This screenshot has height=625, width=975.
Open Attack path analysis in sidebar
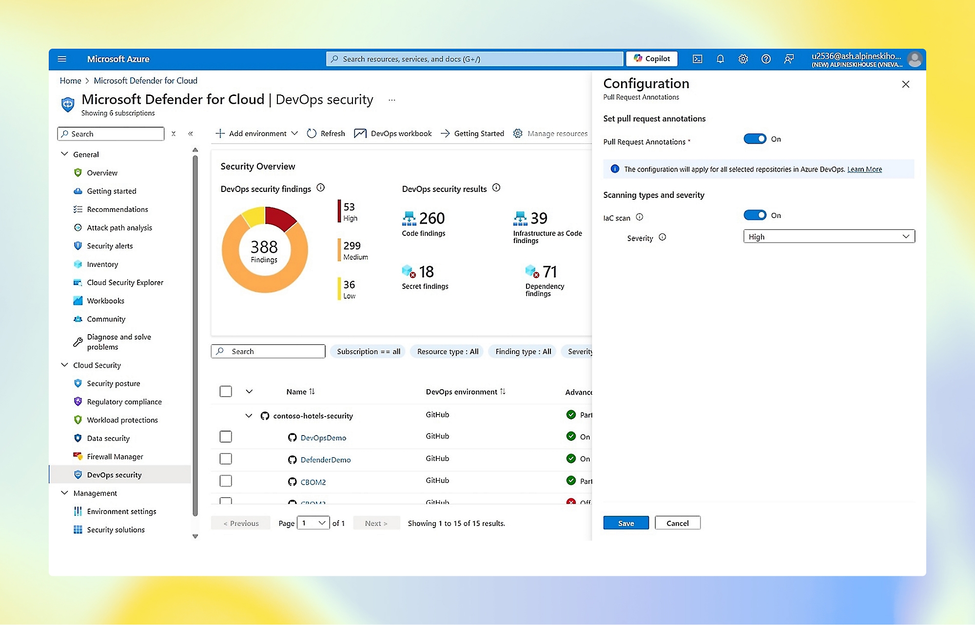[x=119, y=227]
